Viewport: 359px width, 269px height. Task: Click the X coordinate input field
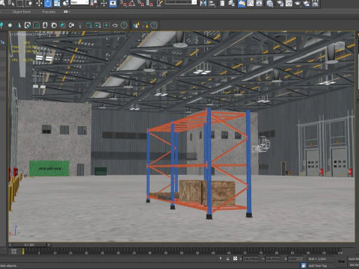click(251, 259)
